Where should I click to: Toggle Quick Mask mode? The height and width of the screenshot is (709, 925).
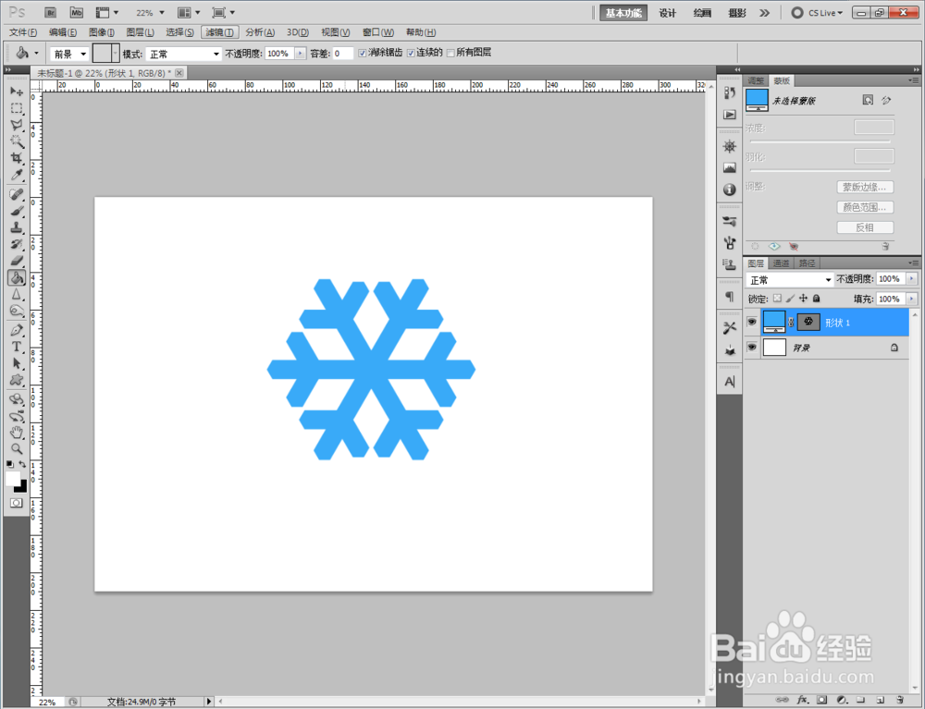click(16, 503)
